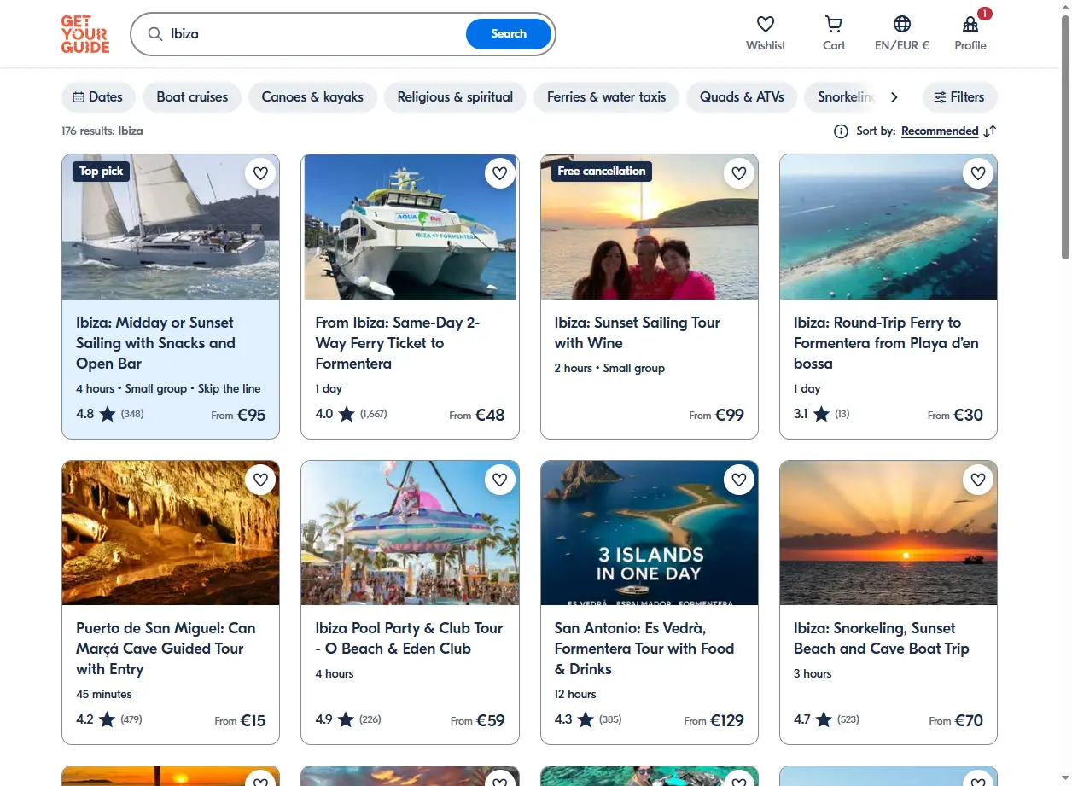Open the EN/EUR € globe language selector

tap(902, 24)
